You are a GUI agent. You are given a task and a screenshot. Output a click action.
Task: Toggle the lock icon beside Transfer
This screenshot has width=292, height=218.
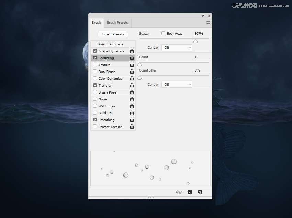(132, 86)
